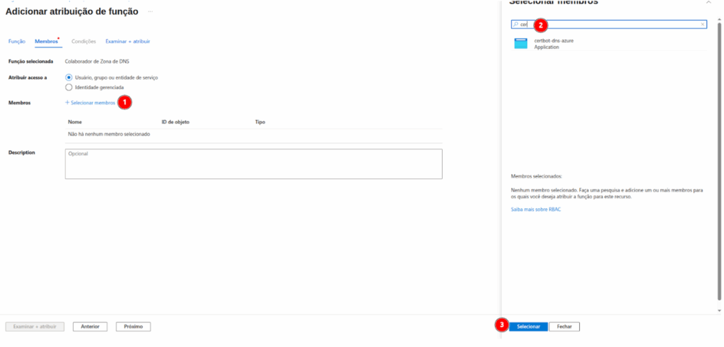Image resolution: width=724 pixels, height=347 pixels.
Task: Click the magnifier icon in the search box
Action: [x=515, y=24]
